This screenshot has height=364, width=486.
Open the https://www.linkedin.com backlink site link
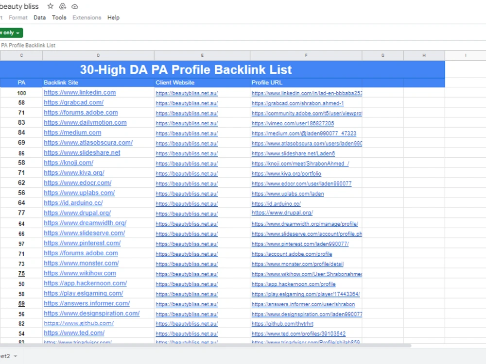pyautogui.click(x=80, y=92)
